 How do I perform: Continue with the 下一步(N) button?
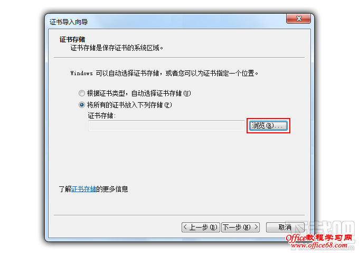pyautogui.click(x=240, y=227)
